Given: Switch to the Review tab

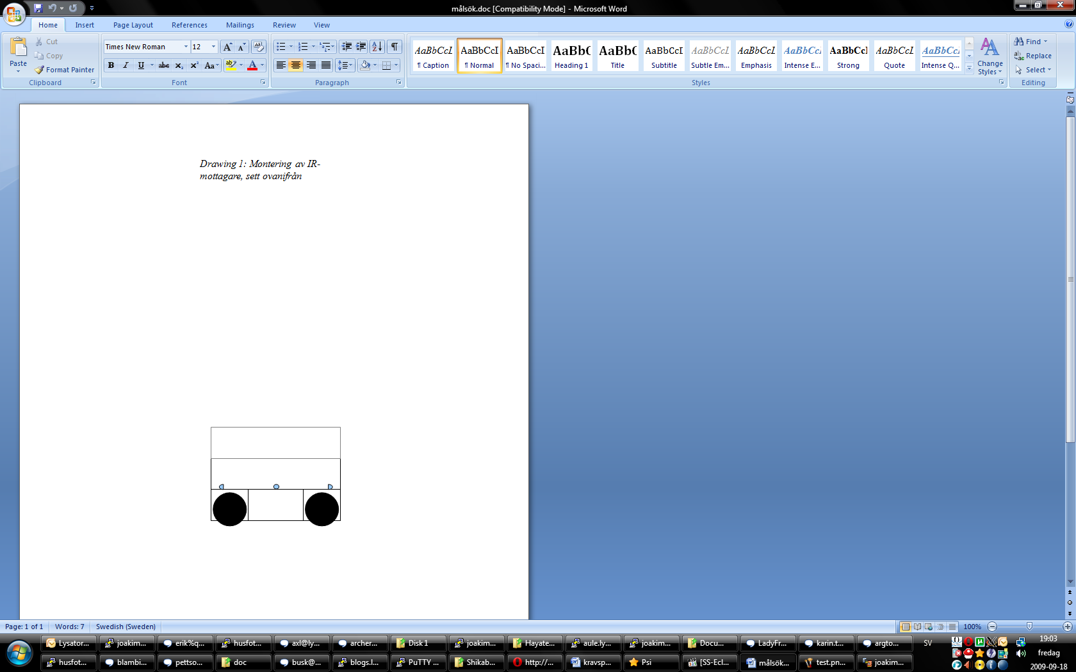Looking at the screenshot, I should (x=284, y=25).
